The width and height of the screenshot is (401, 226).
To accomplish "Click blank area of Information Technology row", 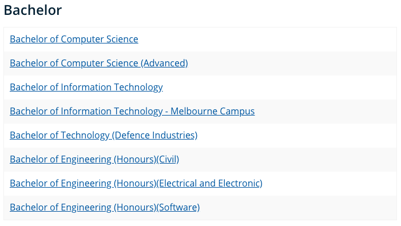I will click(279, 88).
